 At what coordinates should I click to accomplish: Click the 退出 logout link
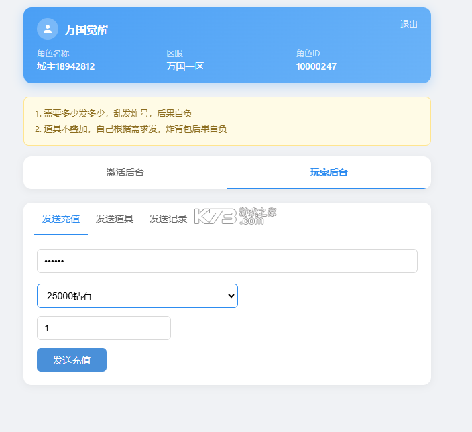pos(408,24)
